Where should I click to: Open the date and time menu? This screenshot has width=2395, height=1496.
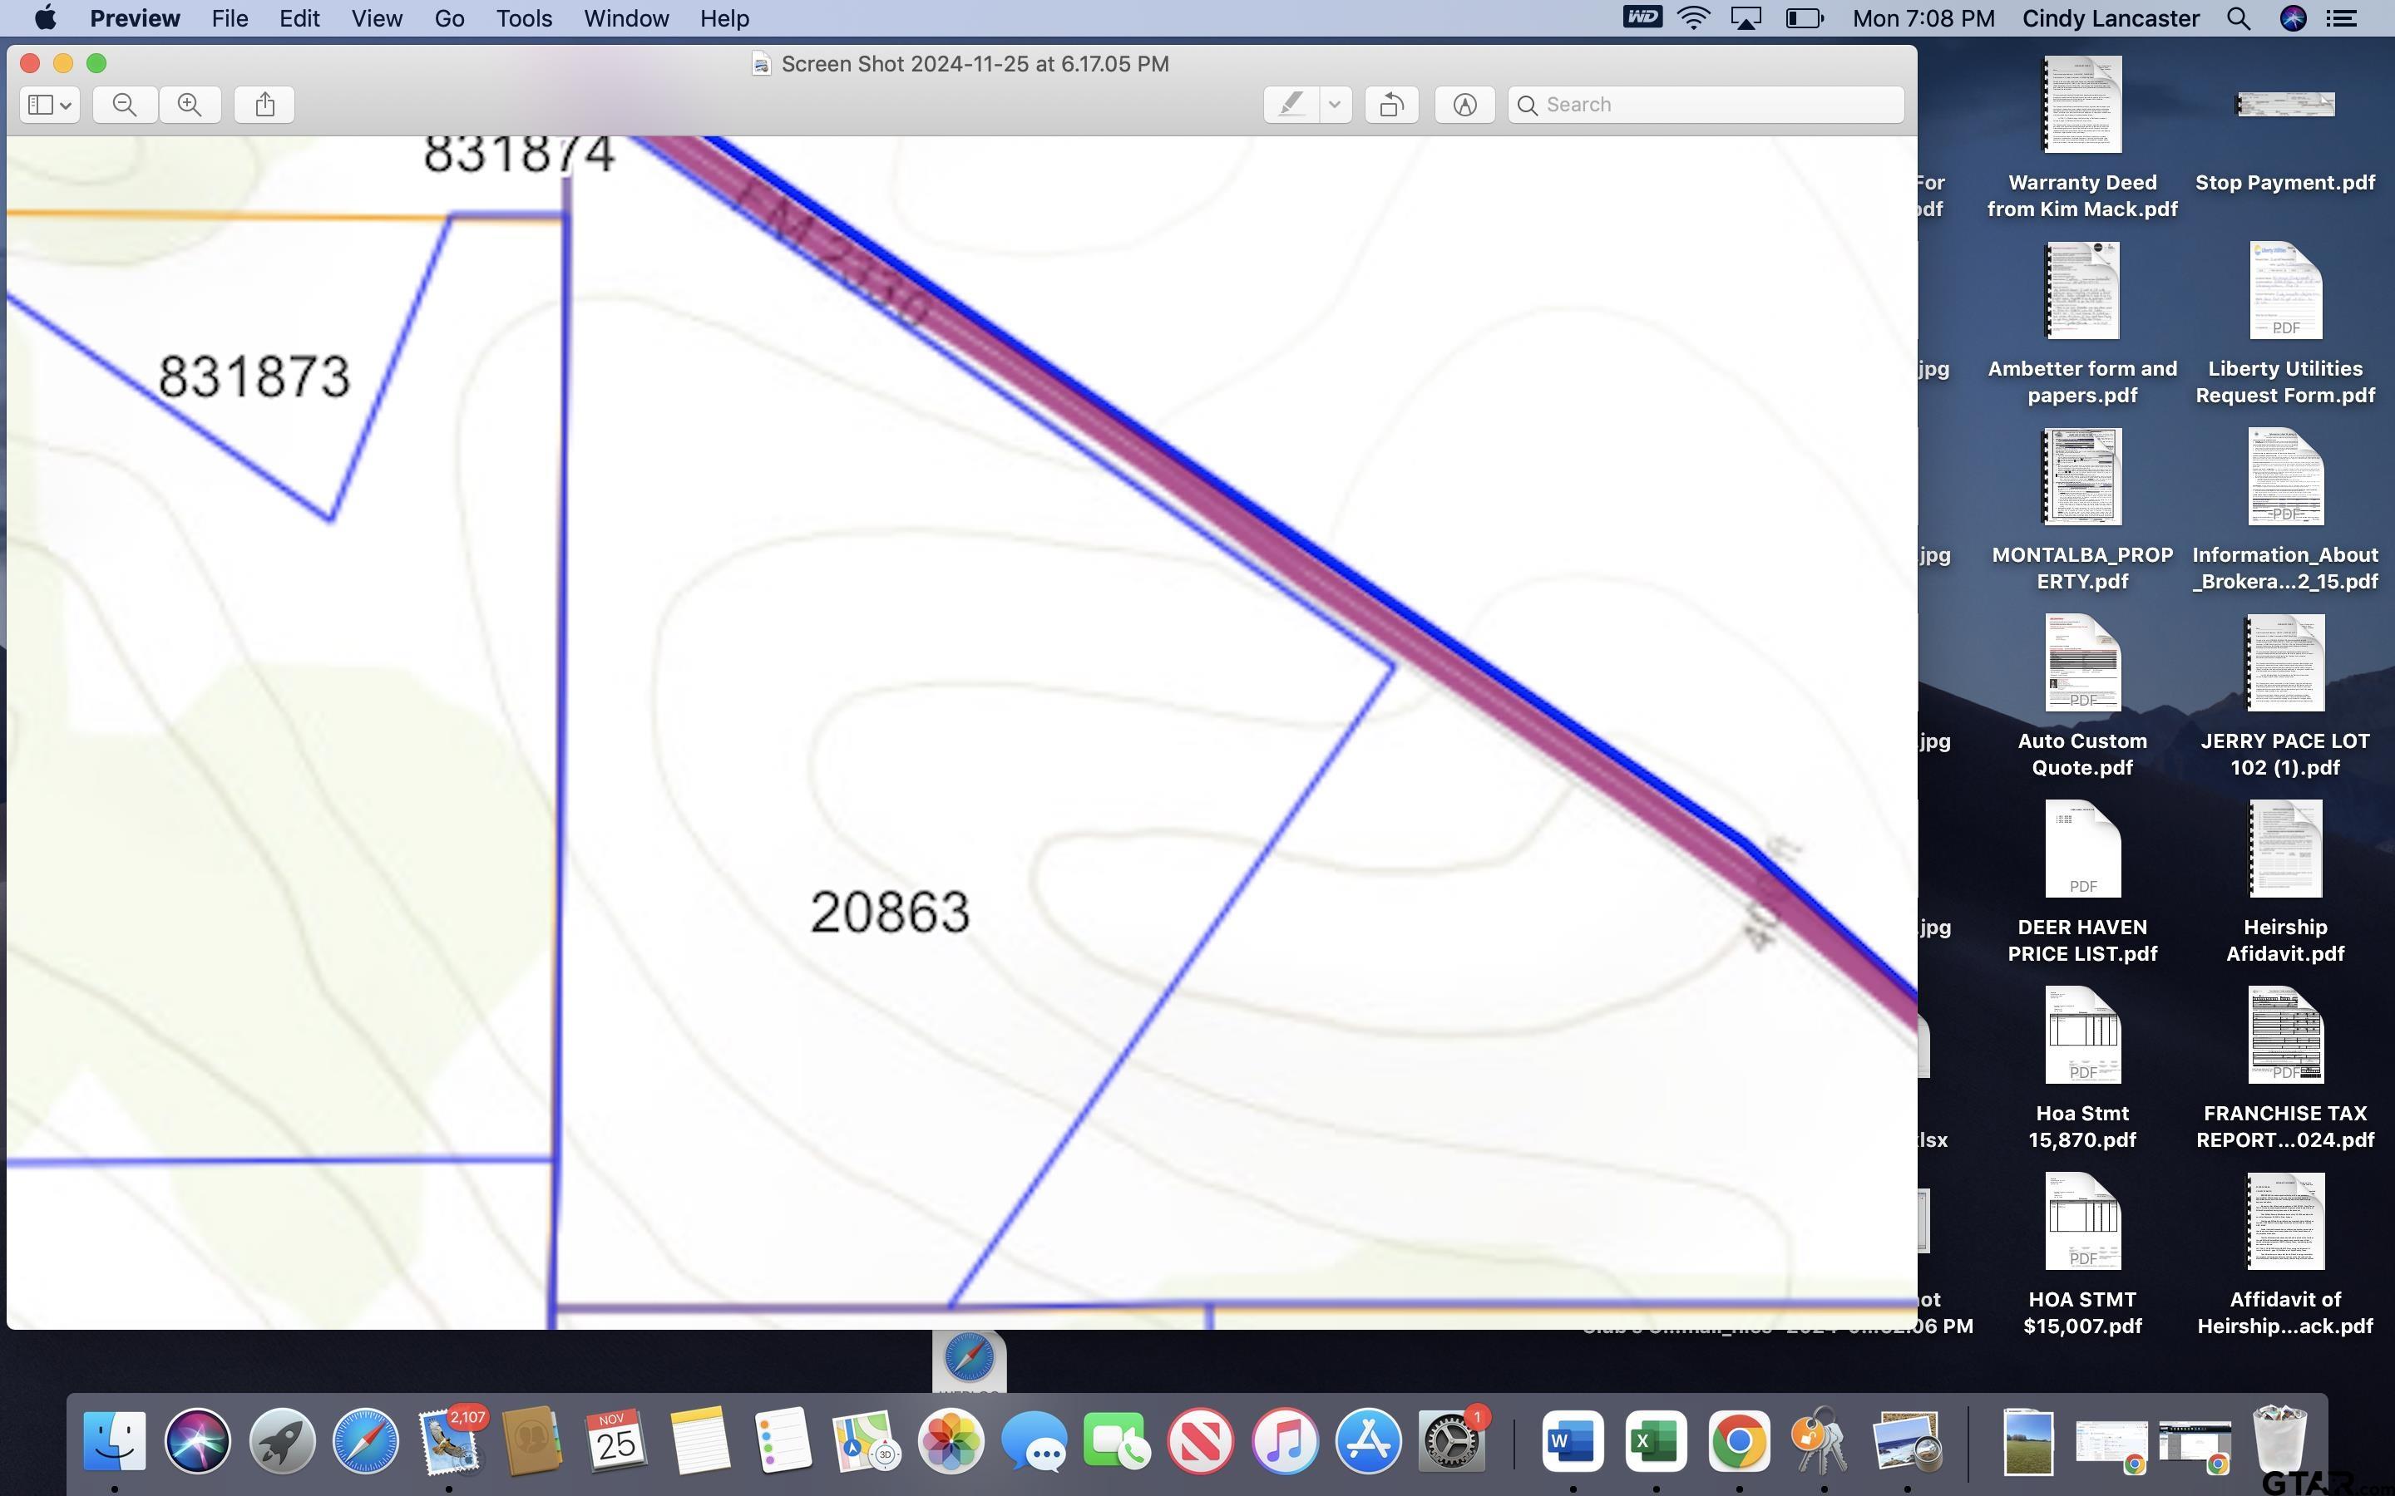(x=1923, y=17)
